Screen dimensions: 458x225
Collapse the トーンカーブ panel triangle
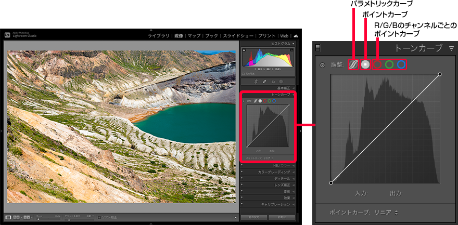click(451, 49)
